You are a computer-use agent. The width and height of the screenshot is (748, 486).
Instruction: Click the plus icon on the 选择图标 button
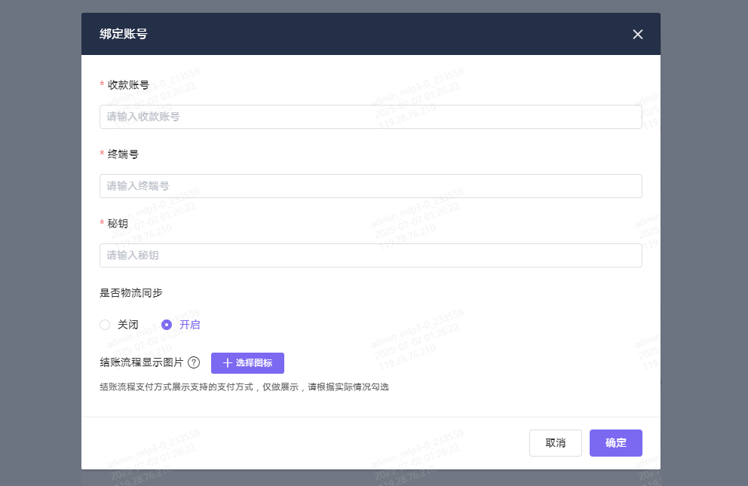point(228,363)
